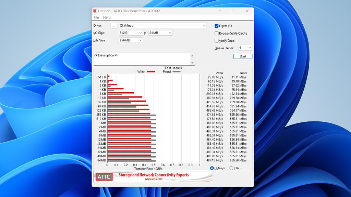Image resolution: width=351 pixels, height=197 pixels.
Task: Click the ATTO app icon in title bar
Action: tap(95, 11)
